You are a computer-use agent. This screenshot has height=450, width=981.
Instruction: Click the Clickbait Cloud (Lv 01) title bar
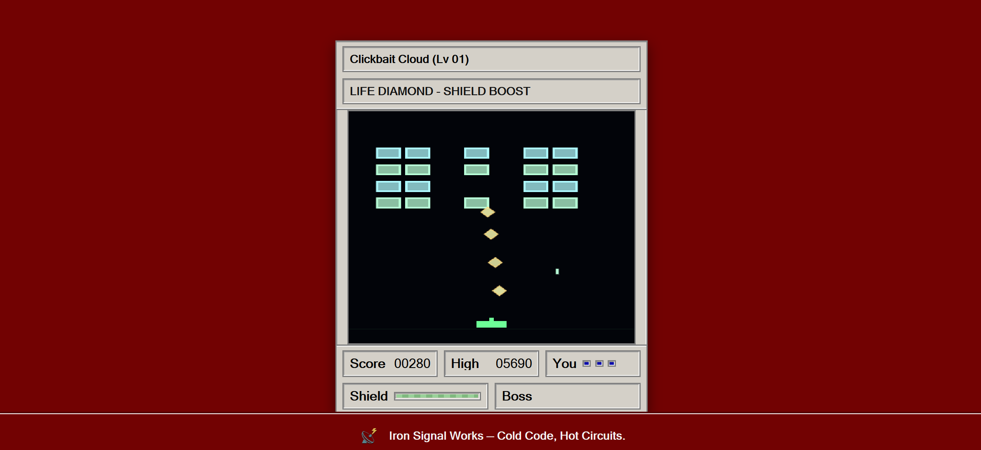(x=491, y=59)
